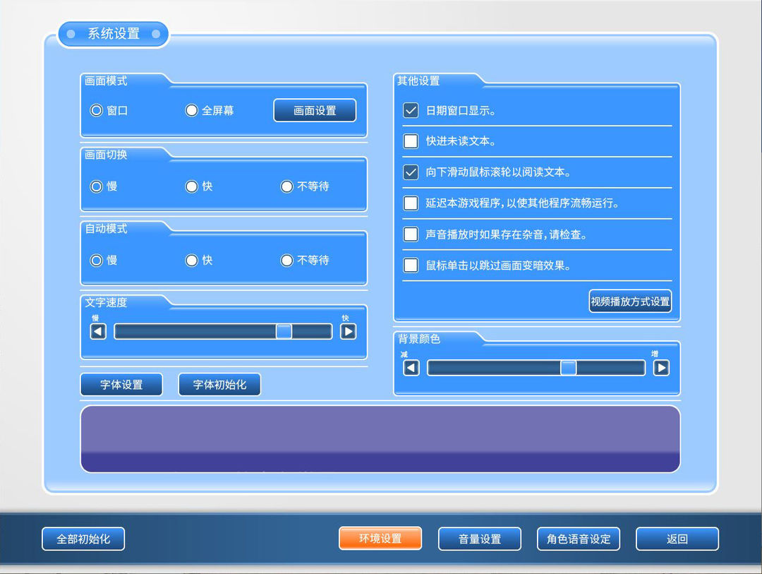The width and height of the screenshot is (762, 574).
Task: Choose 快 for 画面切换 transition speed
Action: point(191,186)
